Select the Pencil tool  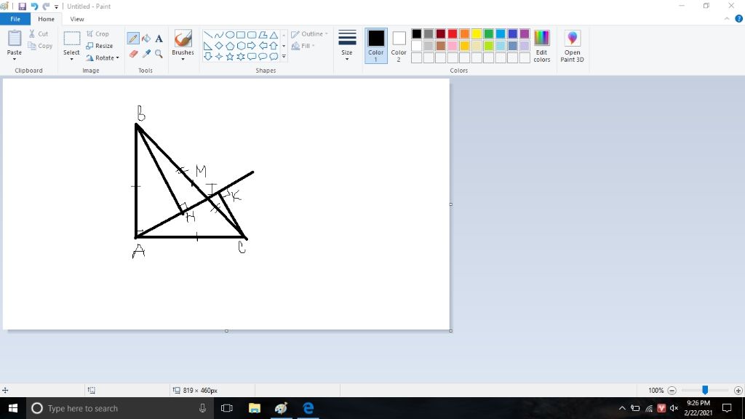coord(133,39)
